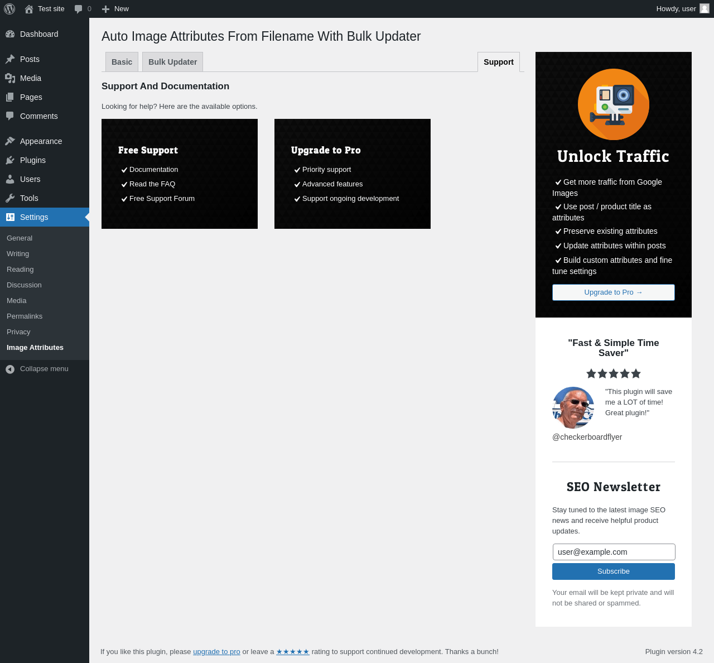714x663 pixels.
Task: Click Upgrade to Pro card heading
Action: click(x=326, y=150)
